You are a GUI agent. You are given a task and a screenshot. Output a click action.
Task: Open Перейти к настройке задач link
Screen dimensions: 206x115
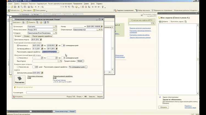tap(190, 107)
